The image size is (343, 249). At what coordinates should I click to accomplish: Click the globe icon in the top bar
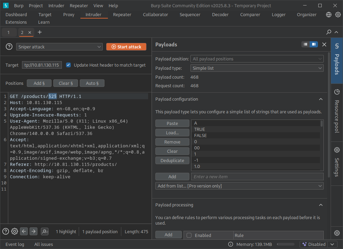point(329,15)
